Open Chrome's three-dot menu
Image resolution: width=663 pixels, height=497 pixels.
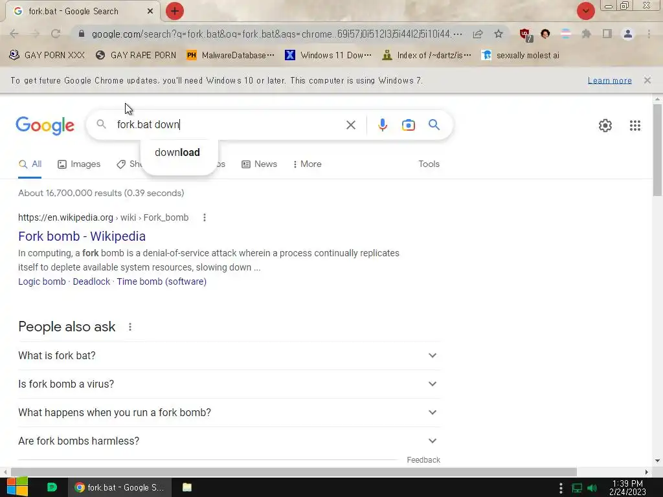coord(649,34)
